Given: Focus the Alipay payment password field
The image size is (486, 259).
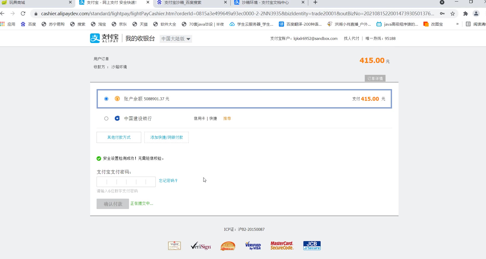Looking at the screenshot, I should pyautogui.click(x=126, y=182).
